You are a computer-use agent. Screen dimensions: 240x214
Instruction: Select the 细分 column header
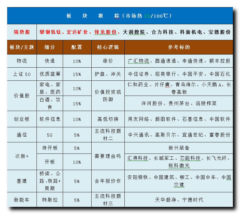tap(50, 47)
